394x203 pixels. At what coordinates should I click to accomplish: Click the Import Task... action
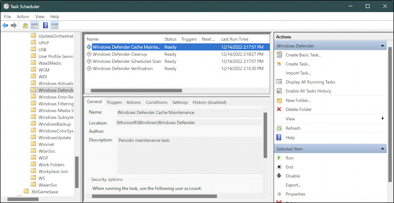point(298,73)
